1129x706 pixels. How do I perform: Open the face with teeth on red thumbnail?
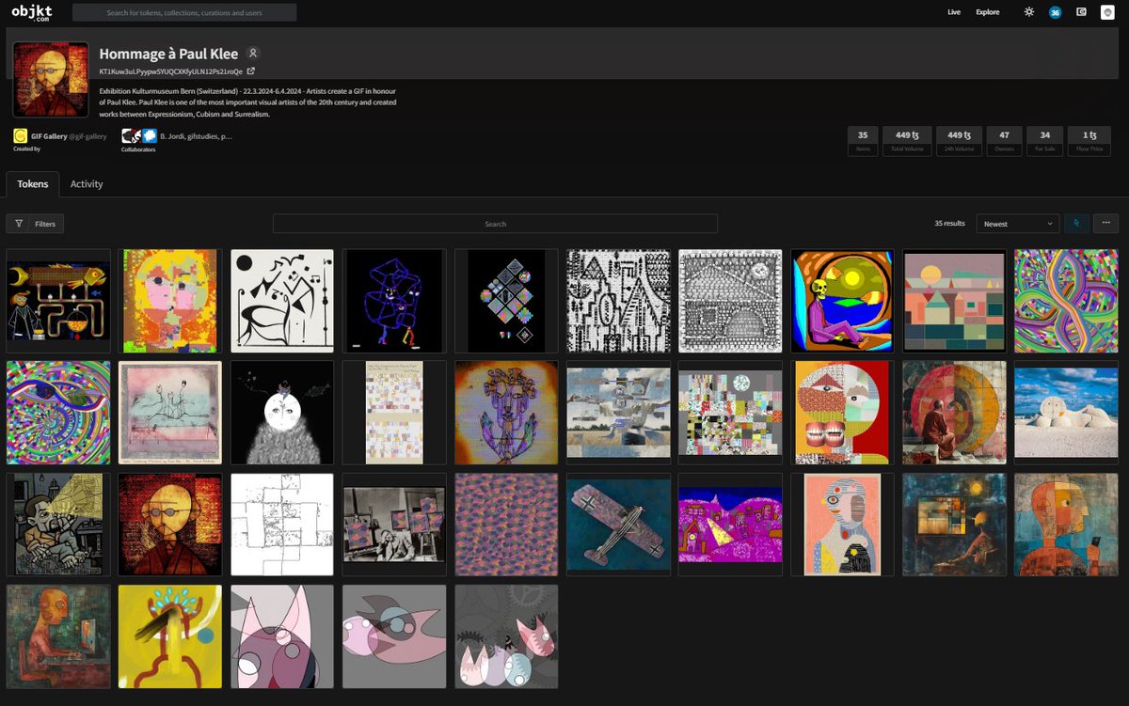pyautogui.click(x=842, y=413)
